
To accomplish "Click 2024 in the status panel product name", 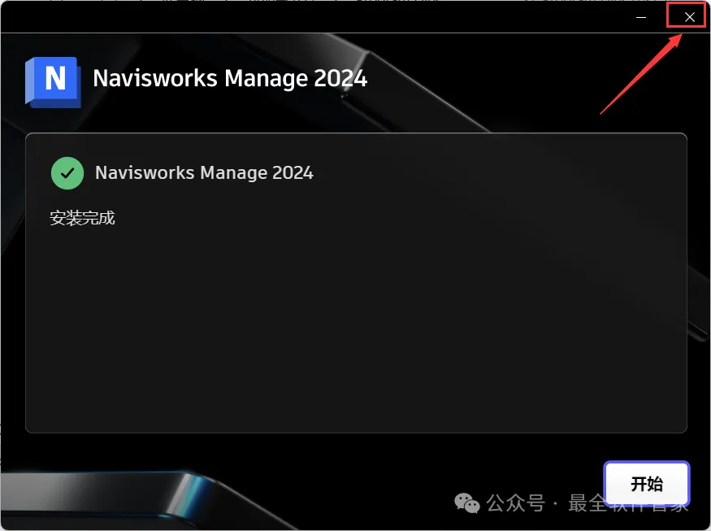I will pos(293,173).
